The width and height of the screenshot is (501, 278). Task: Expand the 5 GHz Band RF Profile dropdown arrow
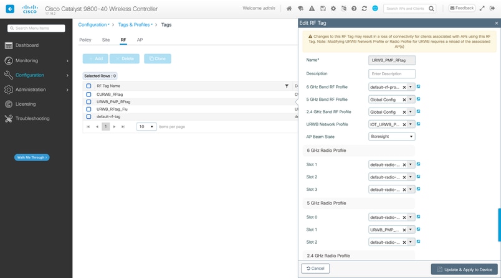[411, 100]
